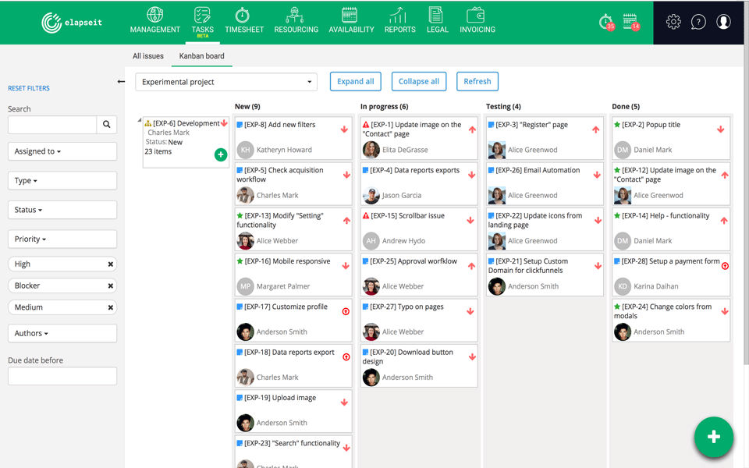
Task: Open the EXP-13 Modify Setting functionality card
Action: [293, 229]
